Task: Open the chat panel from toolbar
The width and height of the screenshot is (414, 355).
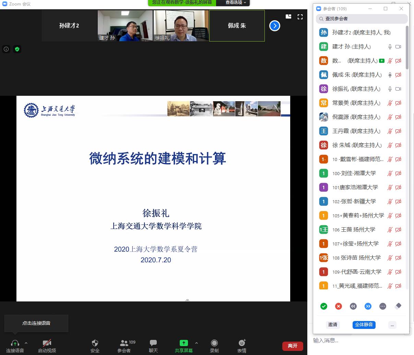Action: click(153, 346)
